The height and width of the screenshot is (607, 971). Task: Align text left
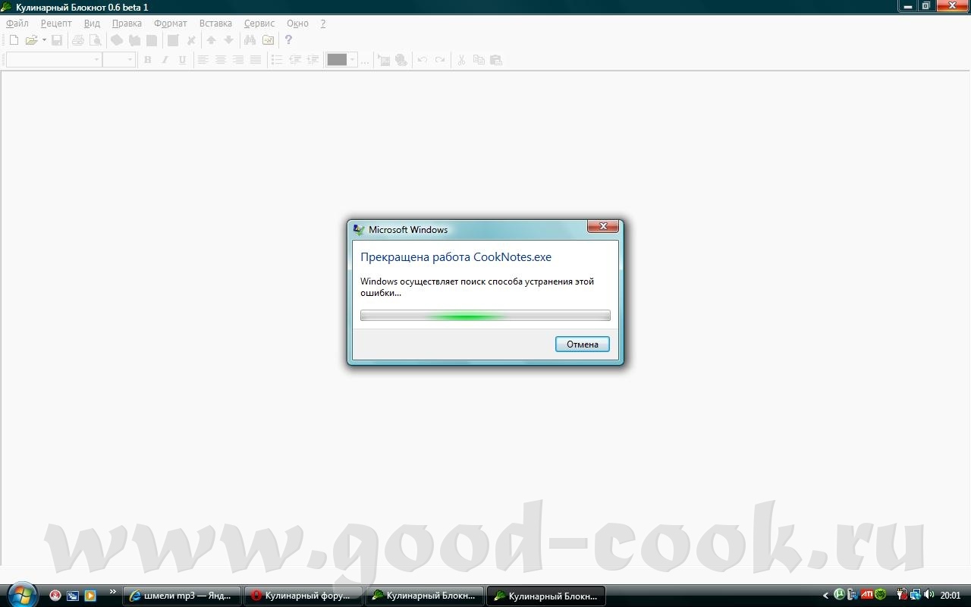point(203,60)
